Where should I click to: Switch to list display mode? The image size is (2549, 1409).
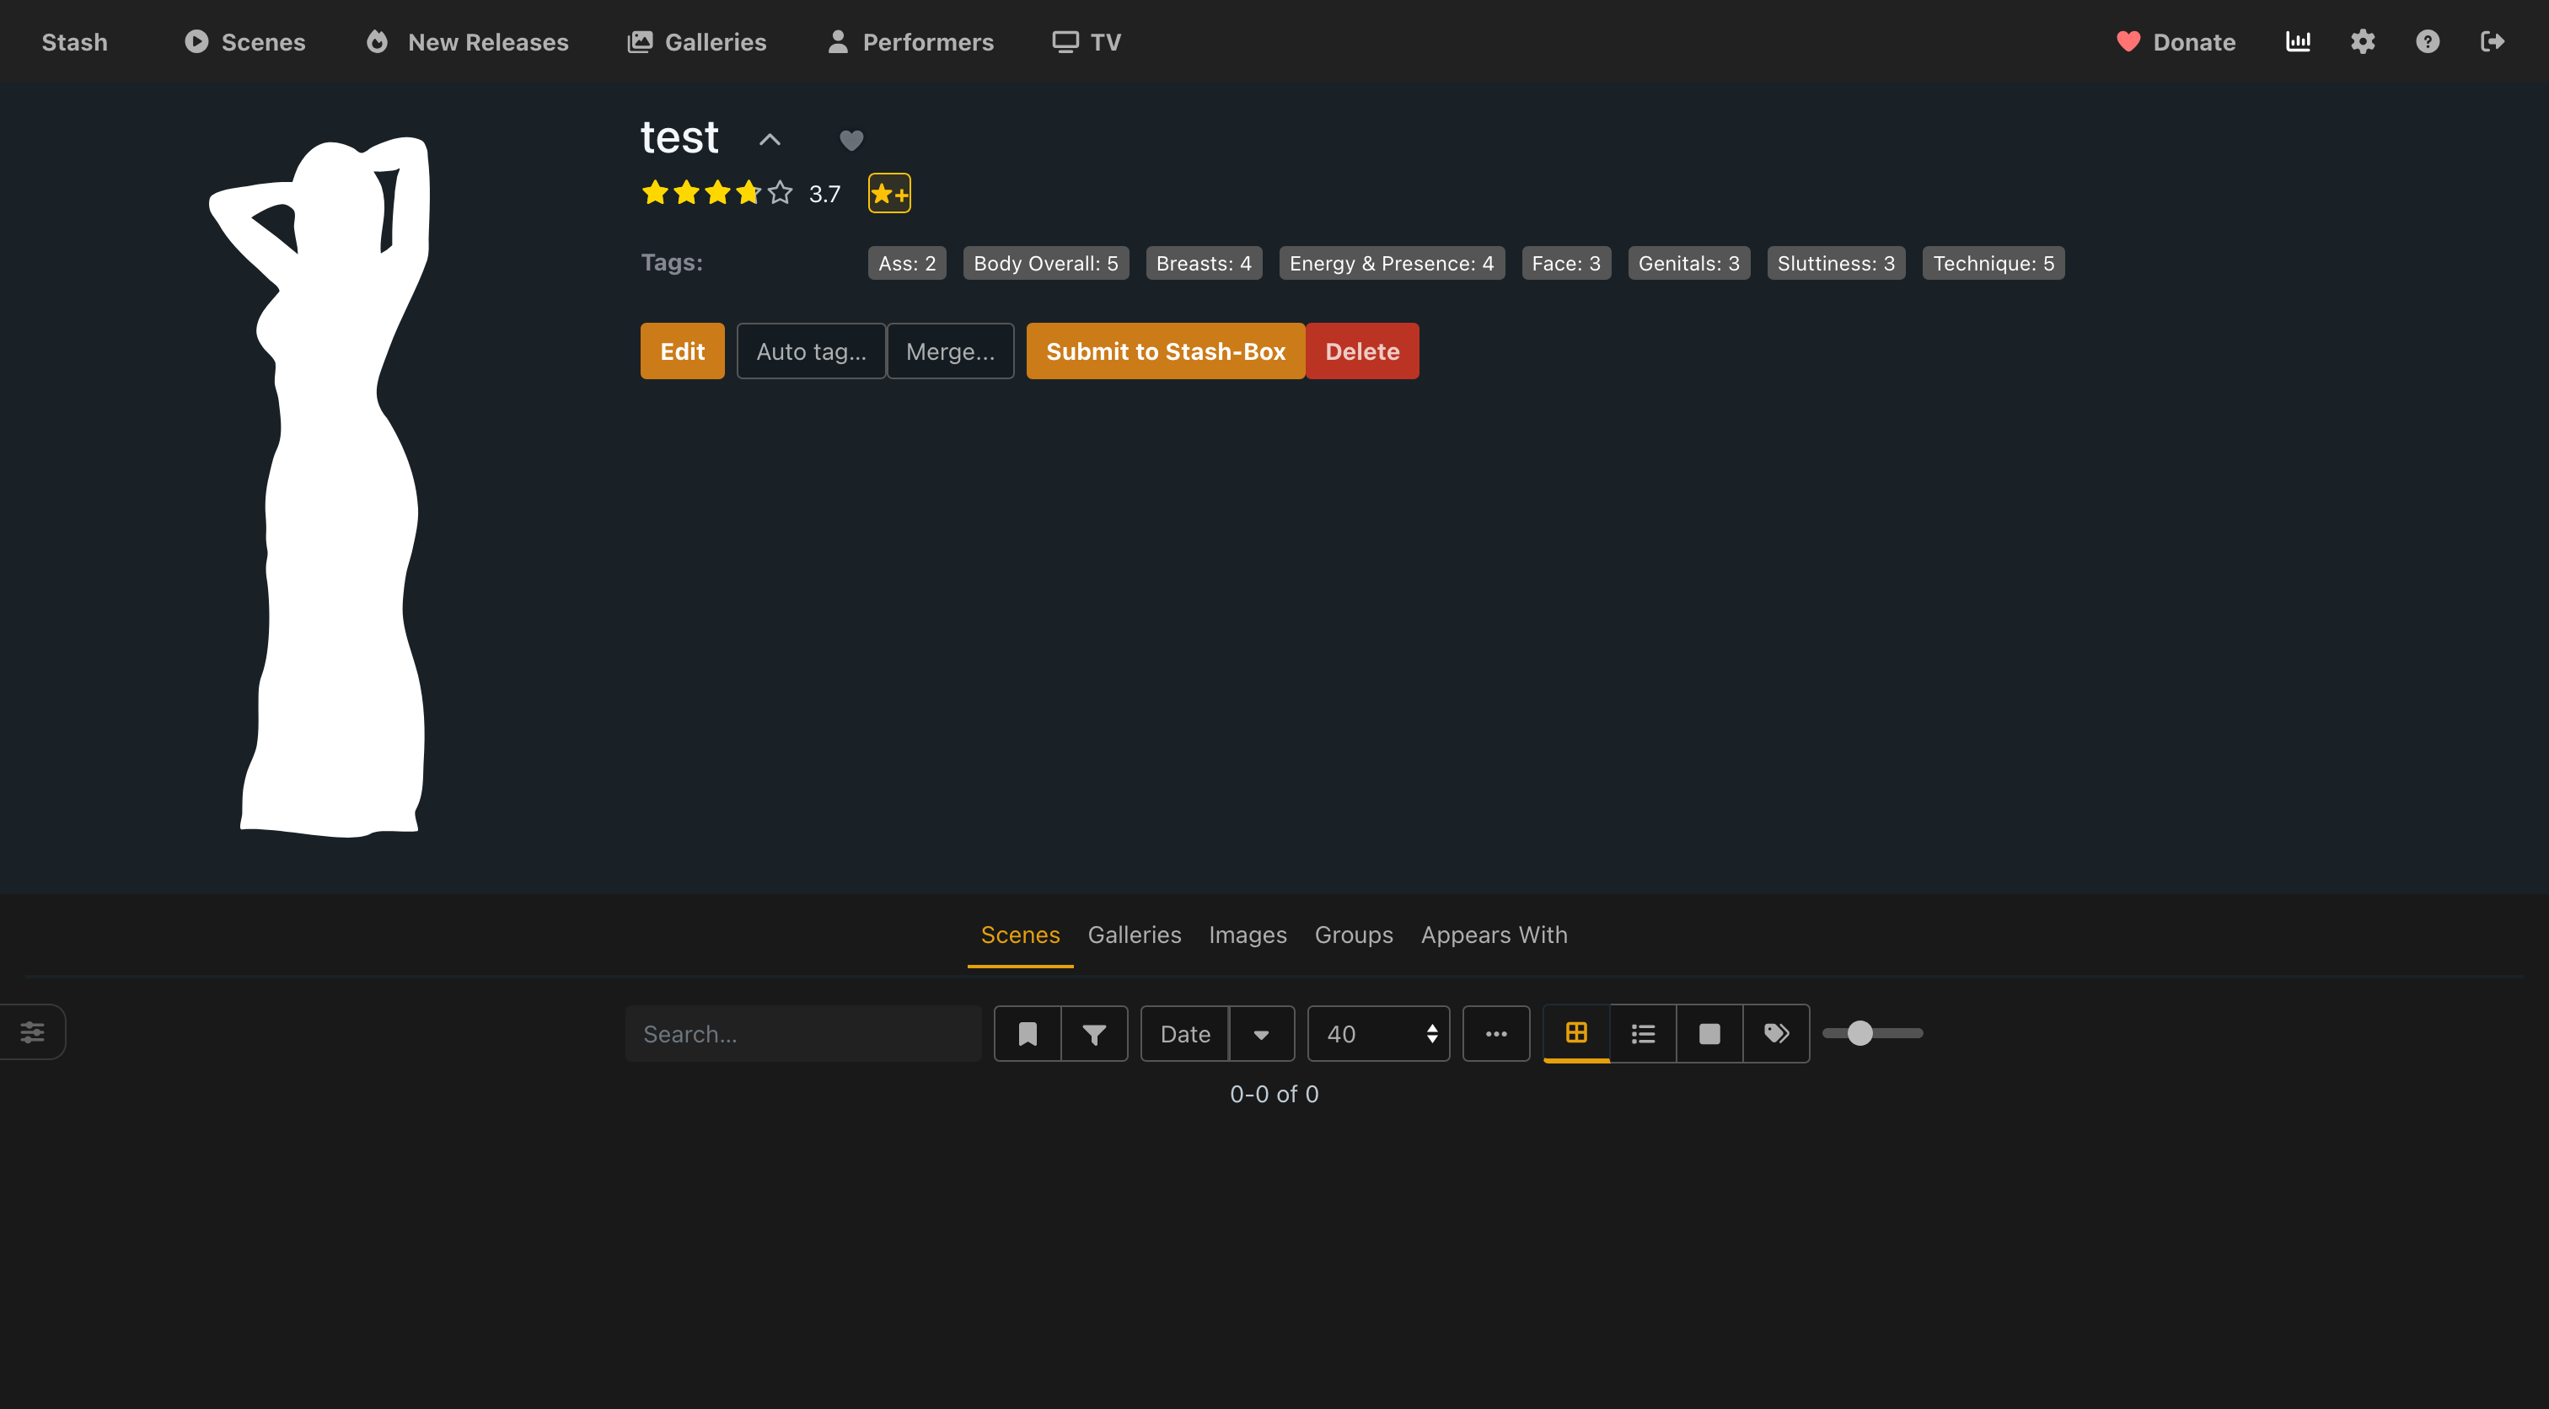tap(1643, 1034)
